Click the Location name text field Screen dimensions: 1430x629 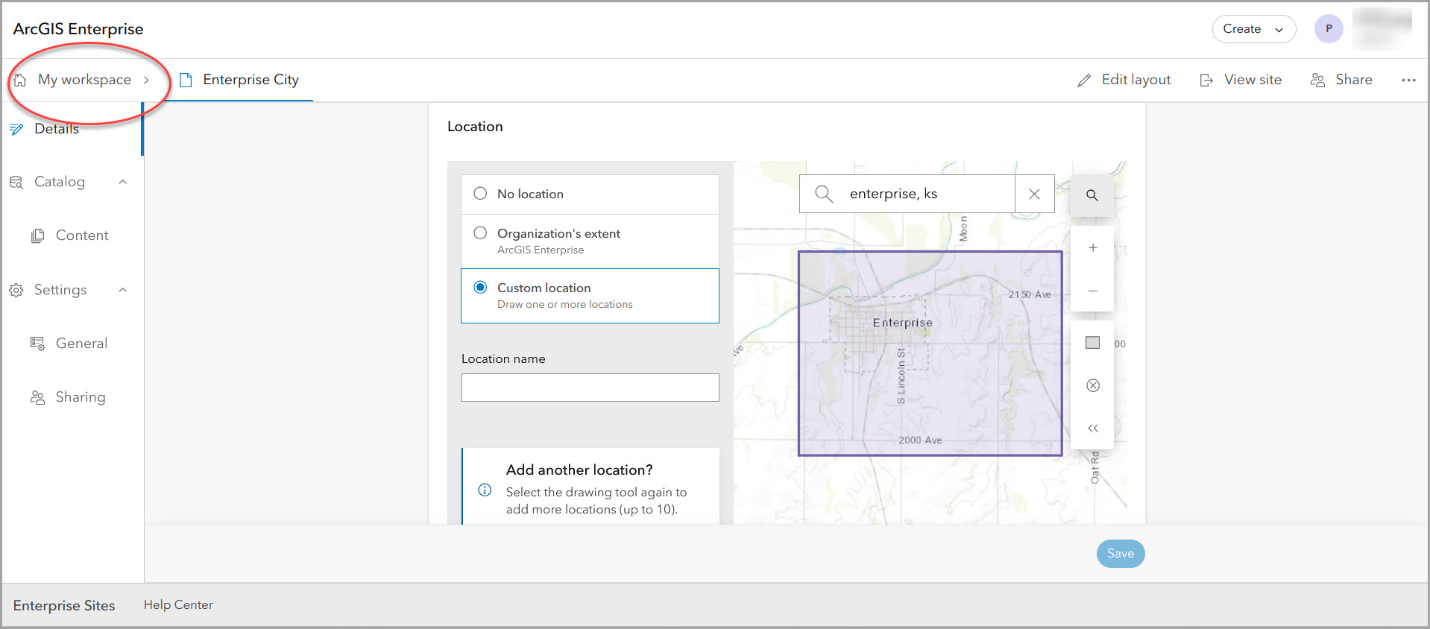[x=590, y=388]
